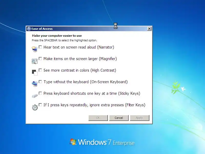The width and height of the screenshot is (205, 154).
Task: Enable the Narrator checkbox
Action: (40, 47)
